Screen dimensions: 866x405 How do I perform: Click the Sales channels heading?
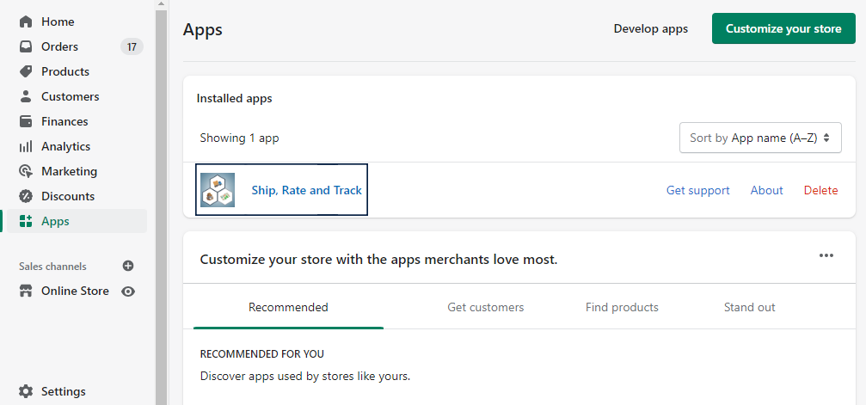(x=52, y=267)
